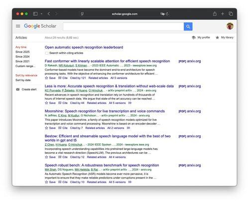The height and width of the screenshot is (202, 249).
Task: Cite the Bestow paper
Action: (x=63, y=157)
